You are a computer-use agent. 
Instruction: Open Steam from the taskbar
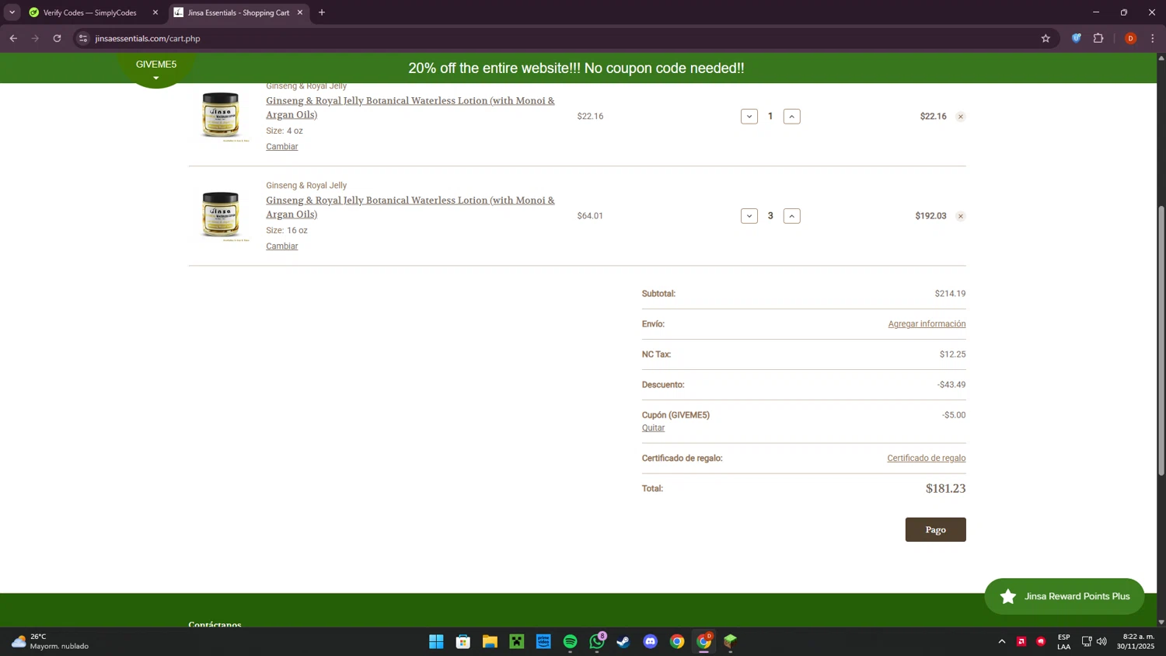point(623,641)
